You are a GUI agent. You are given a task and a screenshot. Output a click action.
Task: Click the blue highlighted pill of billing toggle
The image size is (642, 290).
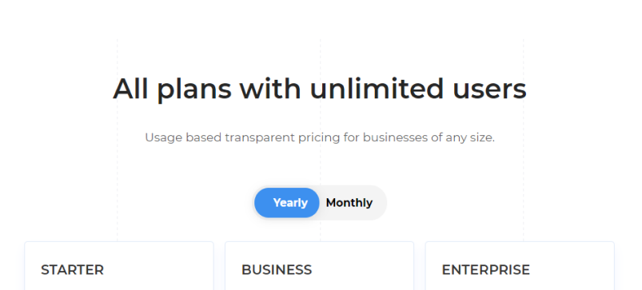tap(286, 203)
